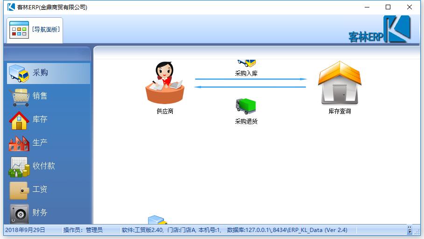Open the 供应商 supplier icon
The image size is (424, 239).
pyautogui.click(x=165, y=83)
